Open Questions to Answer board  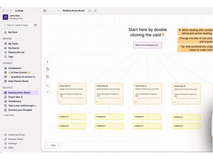(x=23, y=77)
